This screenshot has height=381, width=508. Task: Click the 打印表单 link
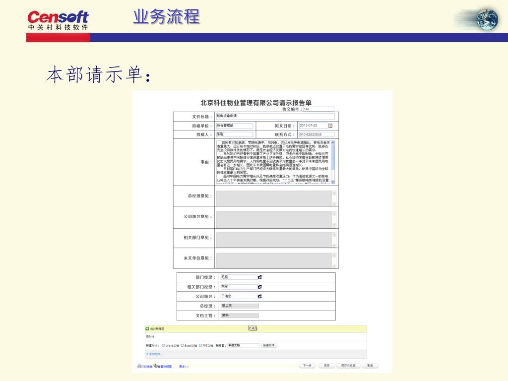147,367
